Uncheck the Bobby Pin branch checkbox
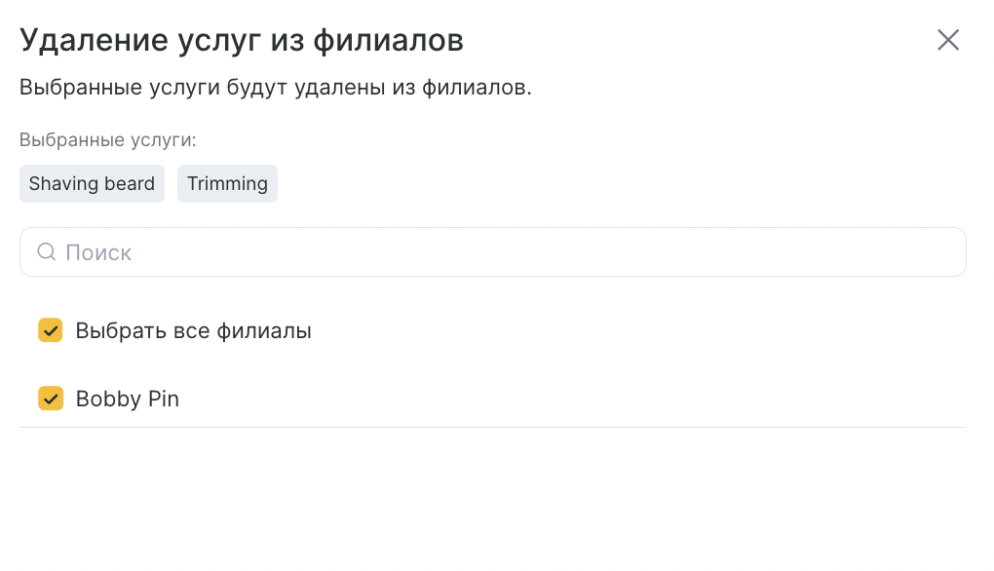The width and height of the screenshot is (994, 571). pyautogui.click(x=50, y=399)
